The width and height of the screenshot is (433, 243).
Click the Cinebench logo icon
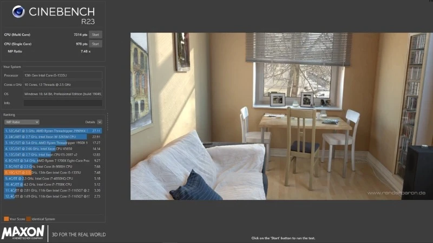(x=18, y=11)
